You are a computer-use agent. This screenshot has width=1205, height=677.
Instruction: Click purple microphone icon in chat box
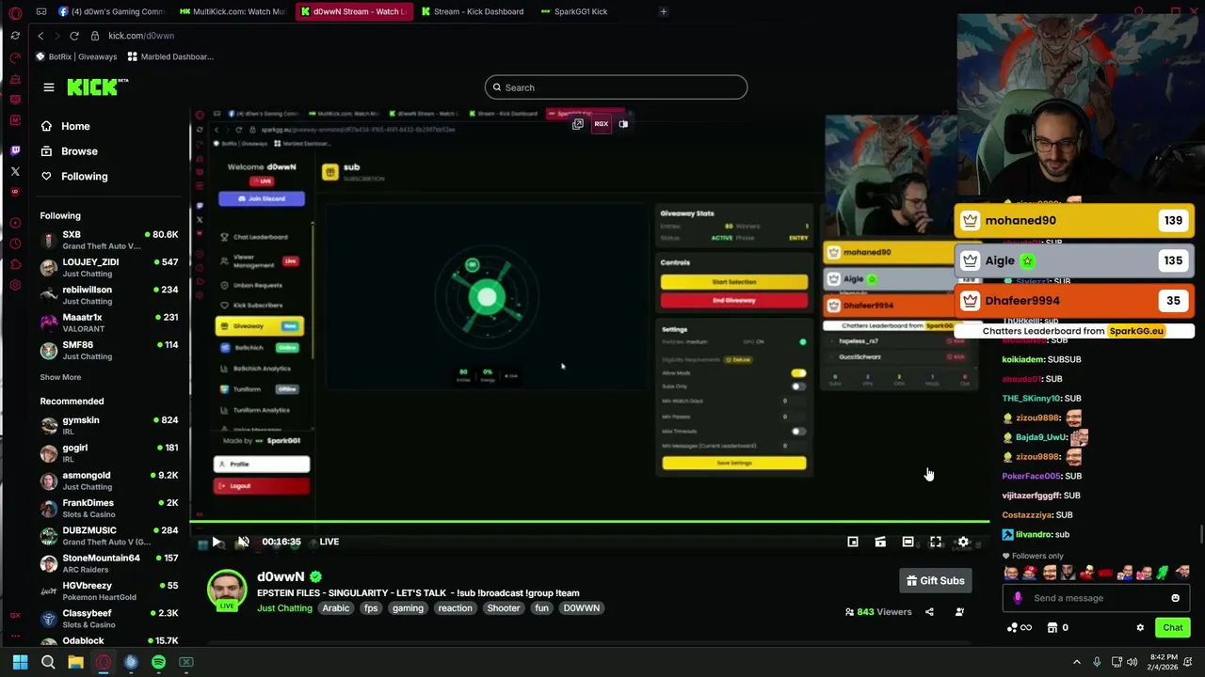click(x=1018, y=598)
